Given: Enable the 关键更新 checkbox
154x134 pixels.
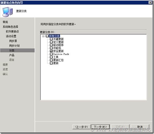Looking at the screenshot, I should 51,39.
